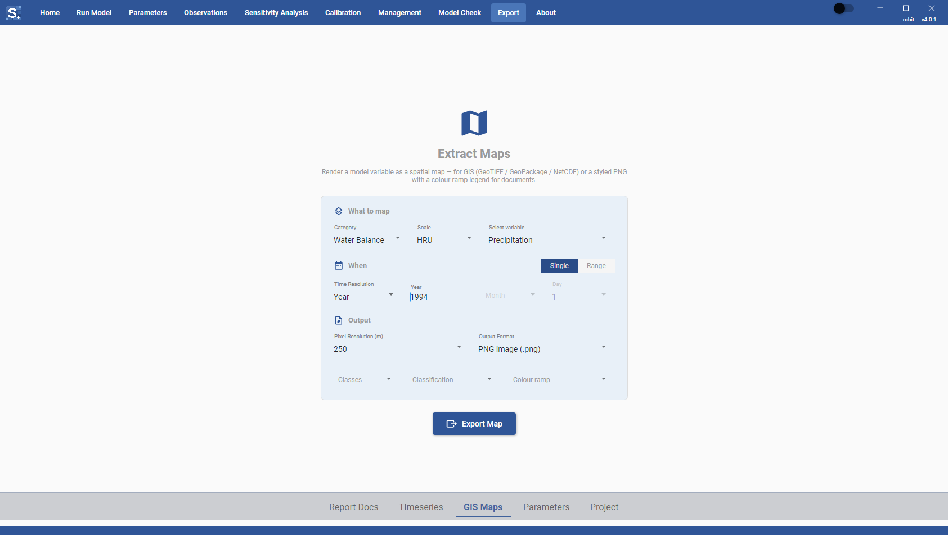Open the Classification dropdown
Viewport: 948px width, 535px height.
454,380
